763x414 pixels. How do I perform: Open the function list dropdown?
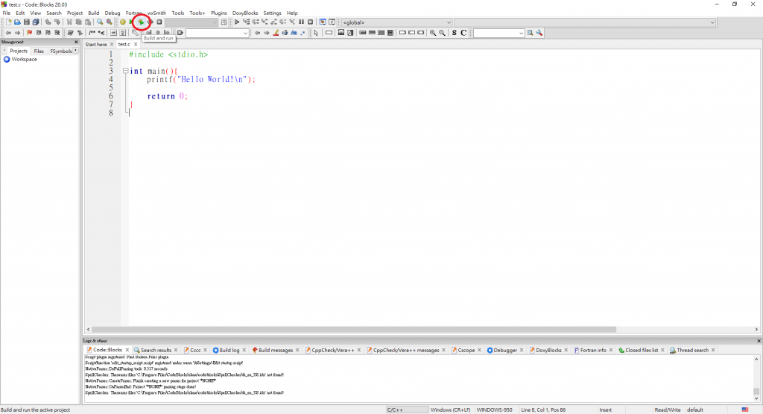(x=585, y=22)
